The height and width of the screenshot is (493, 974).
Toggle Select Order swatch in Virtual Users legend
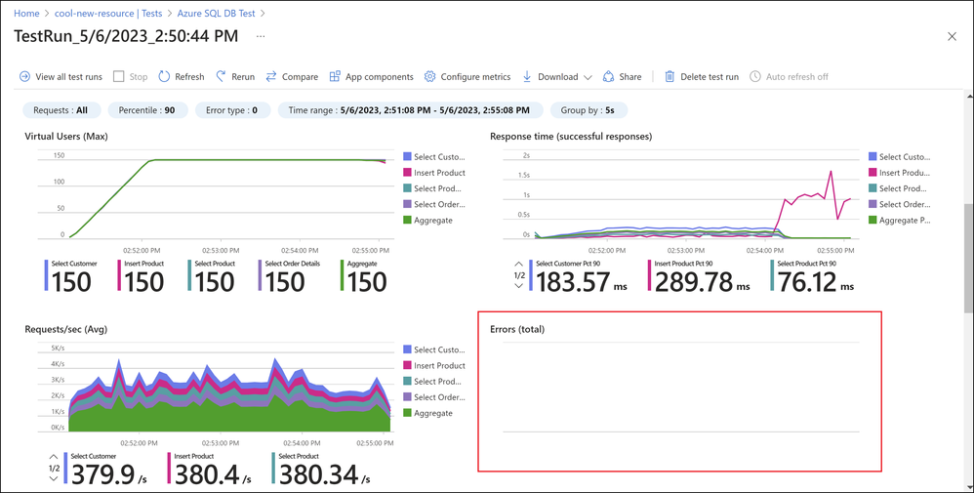(408, 204)
